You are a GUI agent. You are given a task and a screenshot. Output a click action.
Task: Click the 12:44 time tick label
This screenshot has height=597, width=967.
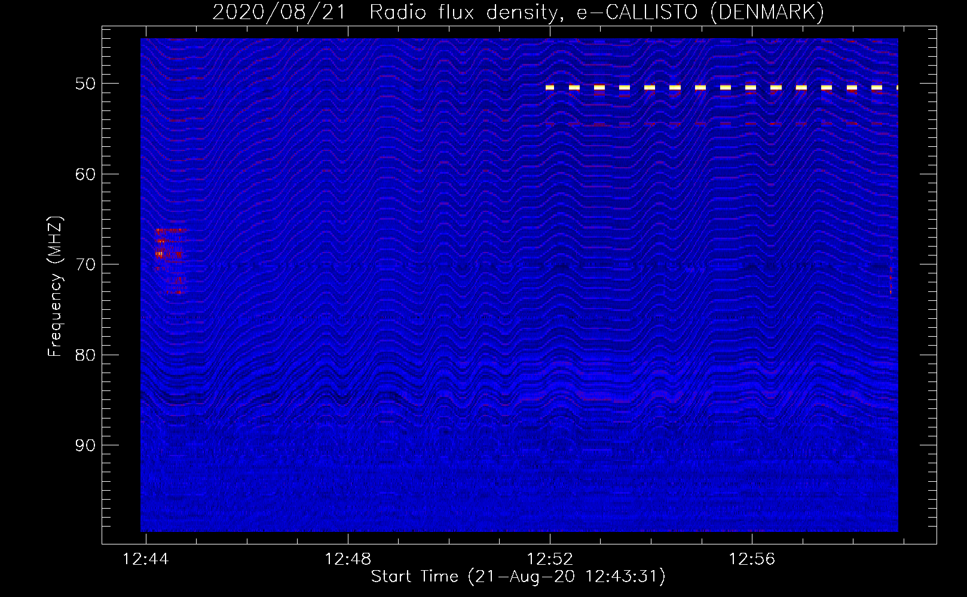pyautogui.click(x=146, y=559)
